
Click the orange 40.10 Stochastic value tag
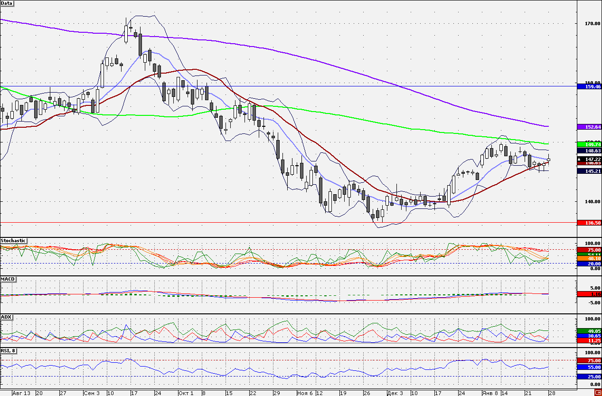coord(589,258)
